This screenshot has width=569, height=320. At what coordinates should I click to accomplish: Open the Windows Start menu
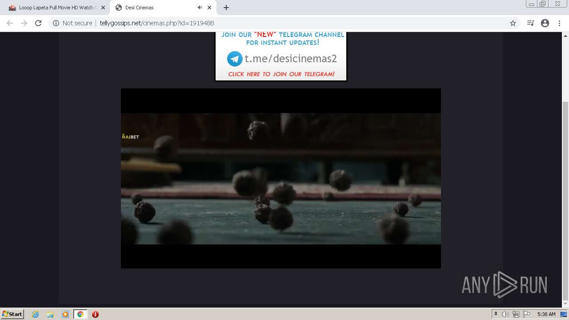click(x=12, y=314)
